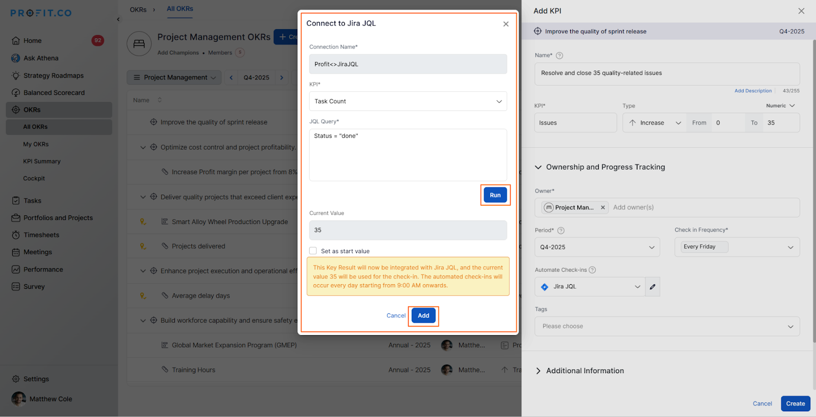Click the Run button for JQL query

(495, 195)
